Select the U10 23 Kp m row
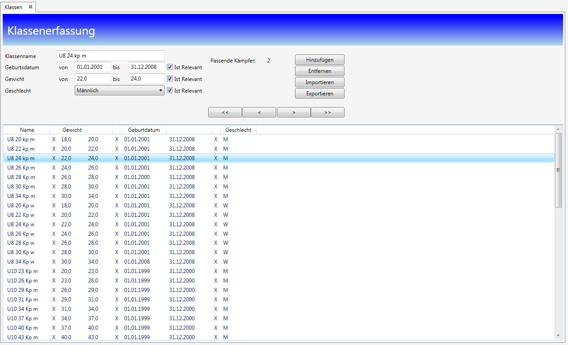 tap(22, 271)
